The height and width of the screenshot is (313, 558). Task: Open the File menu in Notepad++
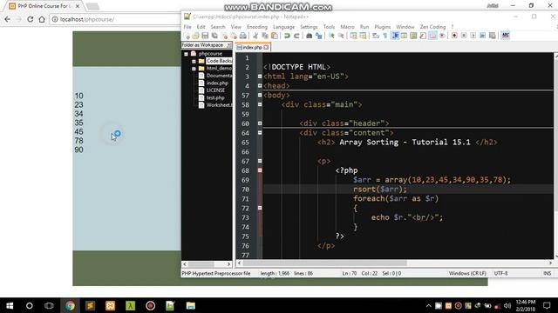point(187,27)
